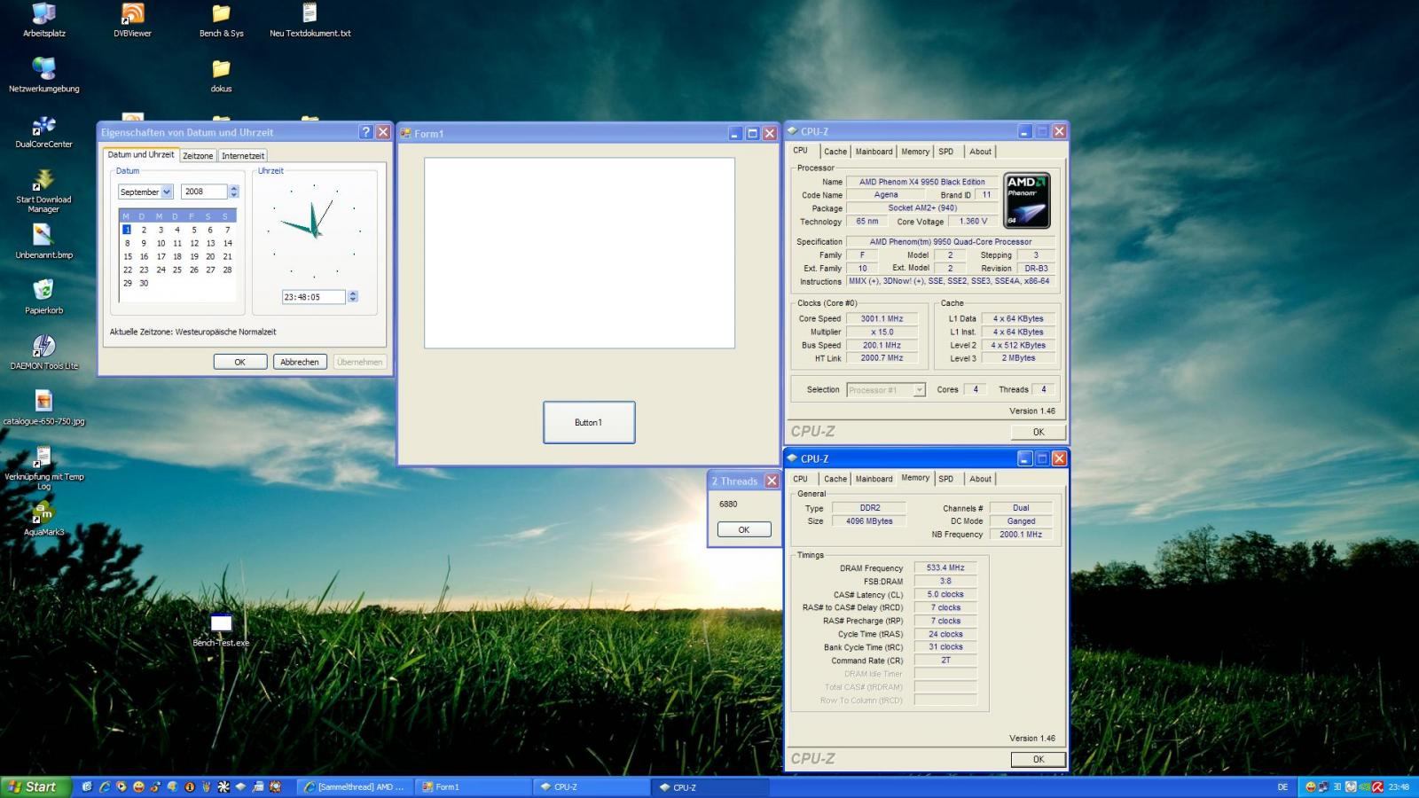The image size is (1419, 798).
Task: Increase the year using the up spinner
Action: [x=234, y=188]
